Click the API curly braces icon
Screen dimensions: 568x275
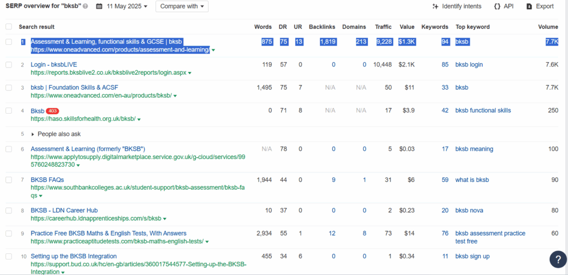pyautogui.click(x=497, y=6)
